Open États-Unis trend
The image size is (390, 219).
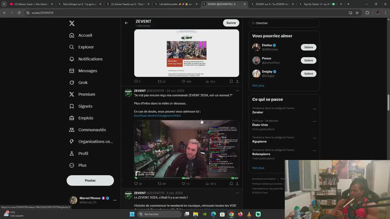tap(260, 125)
